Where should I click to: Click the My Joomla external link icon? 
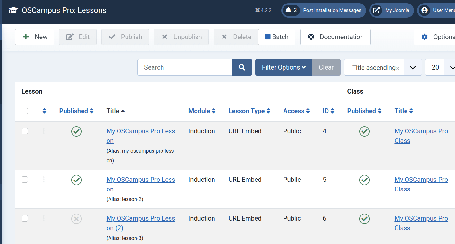pos(376,10)
